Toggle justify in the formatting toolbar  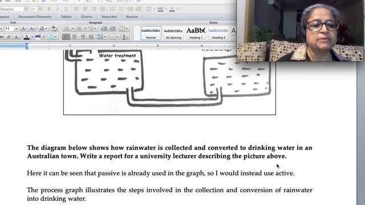coord(102,9)
